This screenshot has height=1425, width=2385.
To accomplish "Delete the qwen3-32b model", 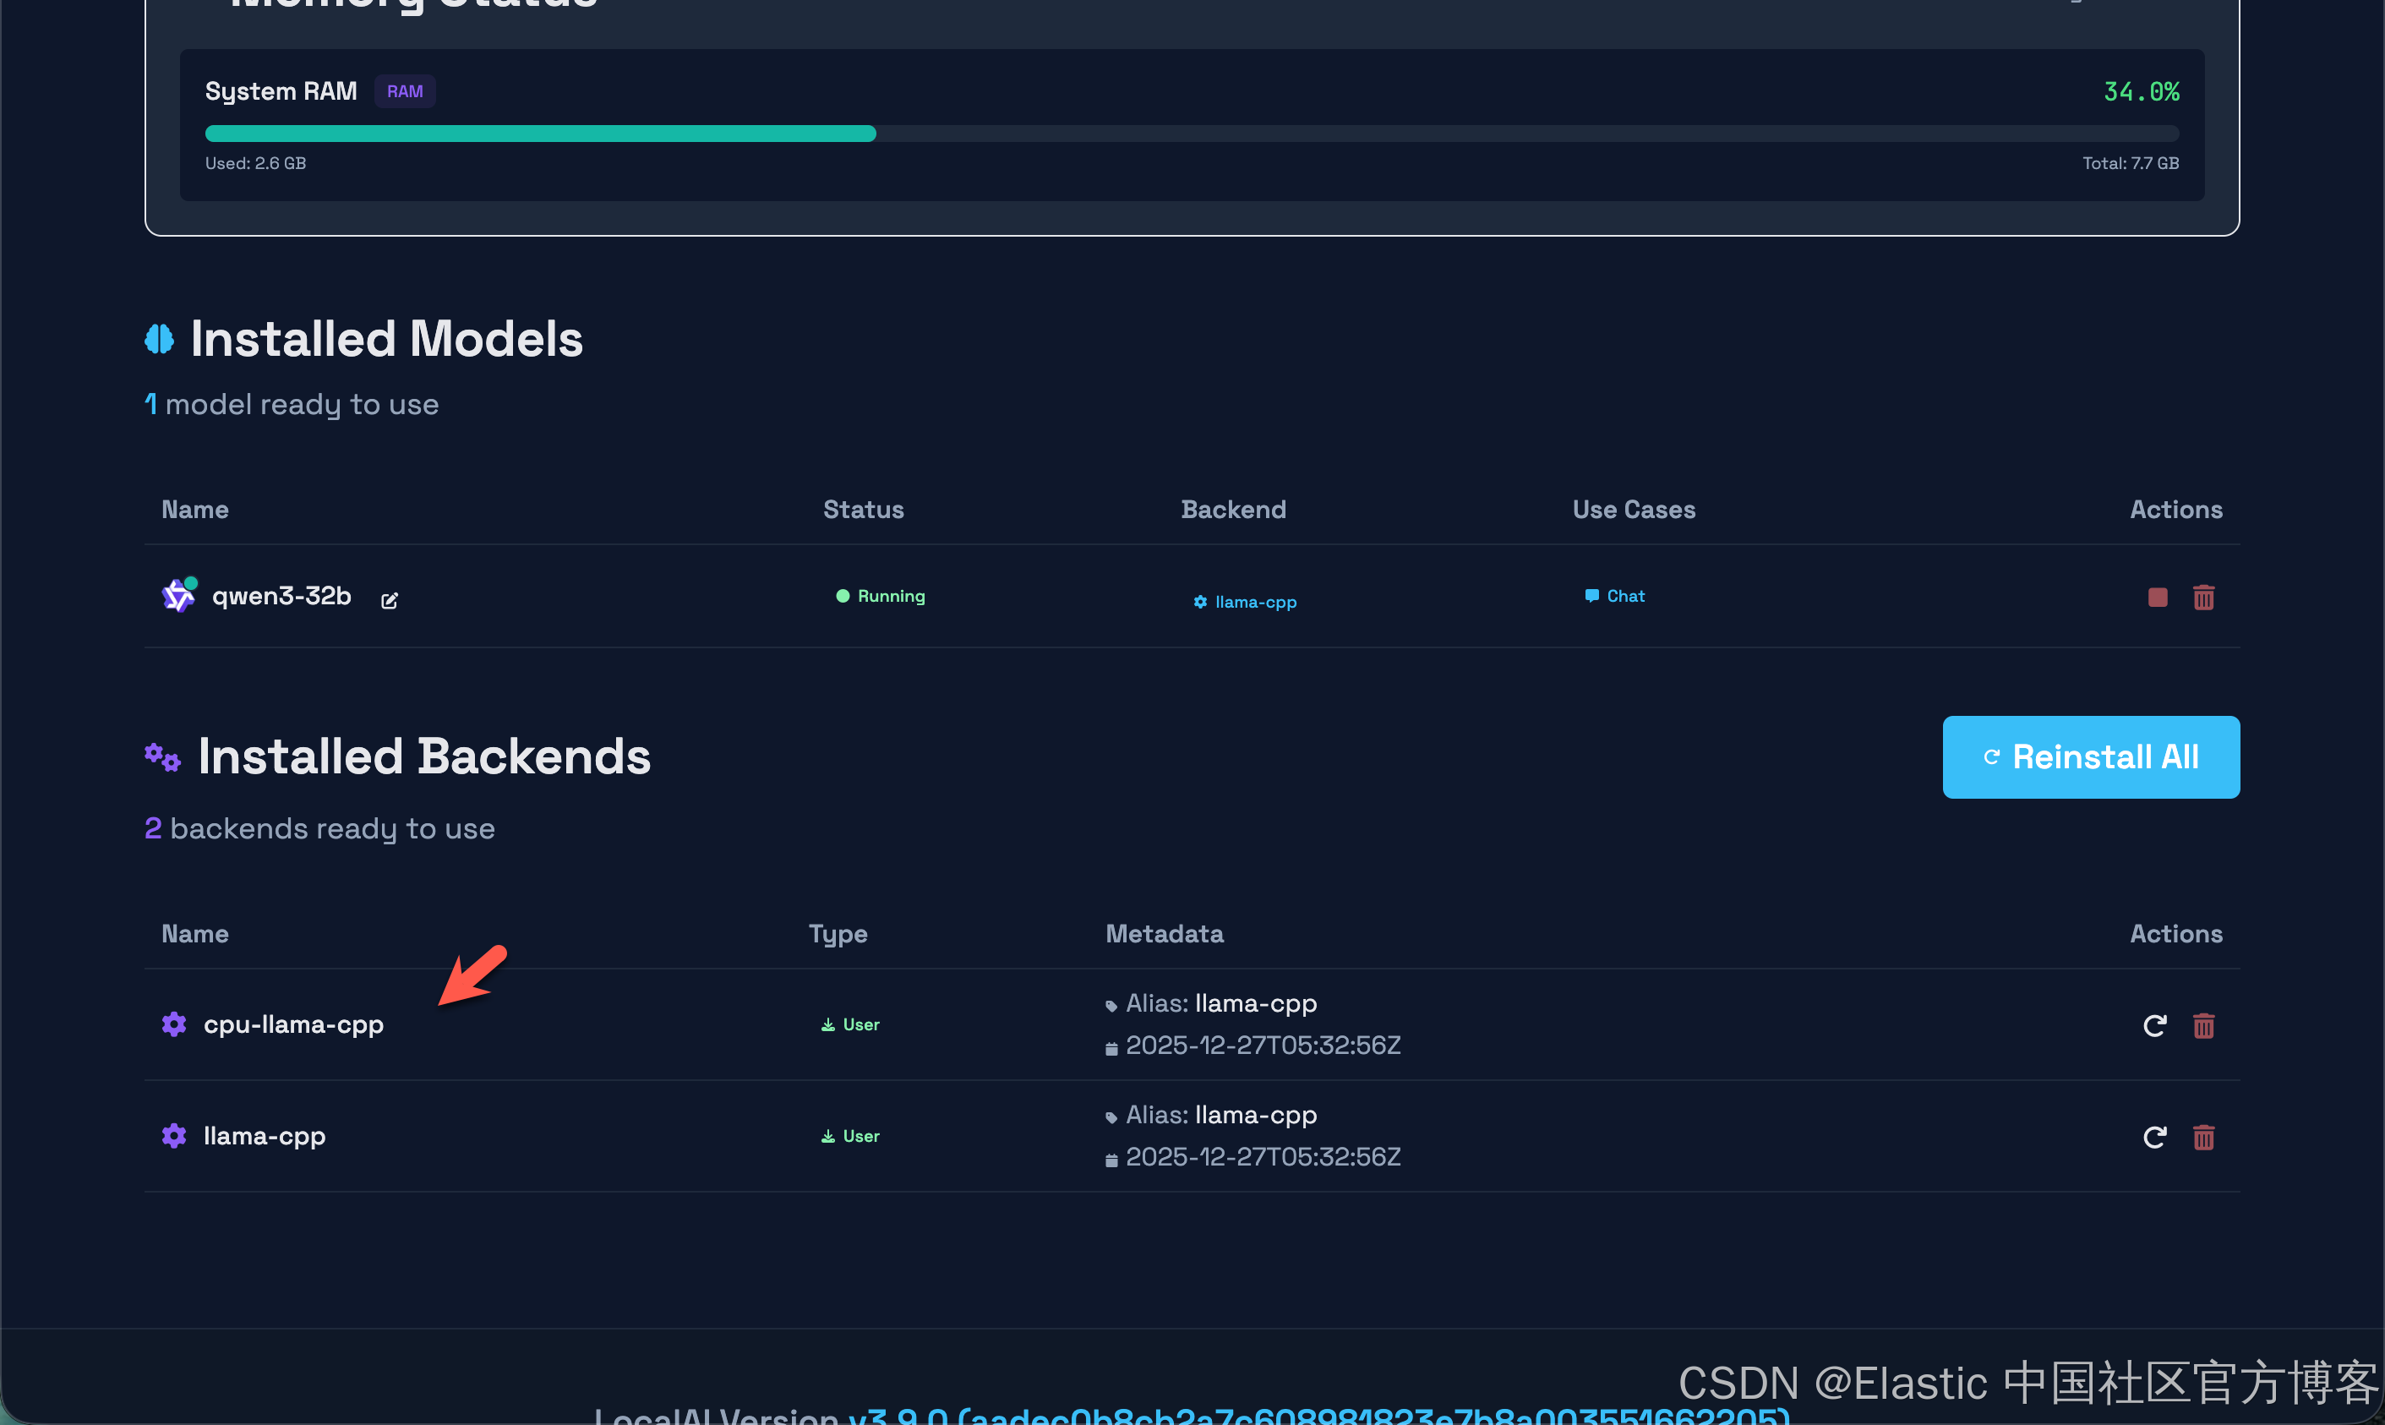I will [x=2203, y=598].
